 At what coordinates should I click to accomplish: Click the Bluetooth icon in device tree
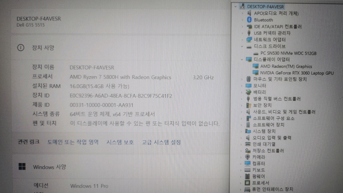(x=249, y=20)
